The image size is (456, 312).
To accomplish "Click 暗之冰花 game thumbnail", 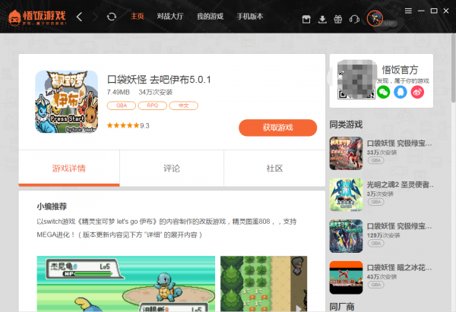I will click(346, 278).
